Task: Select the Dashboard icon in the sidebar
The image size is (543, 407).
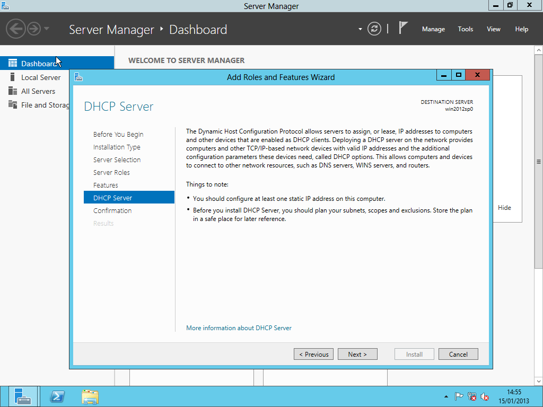Action: click(13, 64)
